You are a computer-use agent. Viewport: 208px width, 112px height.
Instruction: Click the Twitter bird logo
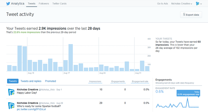click(x=8, y=4)
